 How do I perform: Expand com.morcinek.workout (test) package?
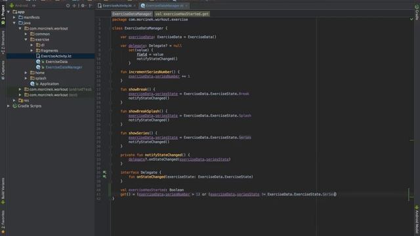tap(20, 95)
